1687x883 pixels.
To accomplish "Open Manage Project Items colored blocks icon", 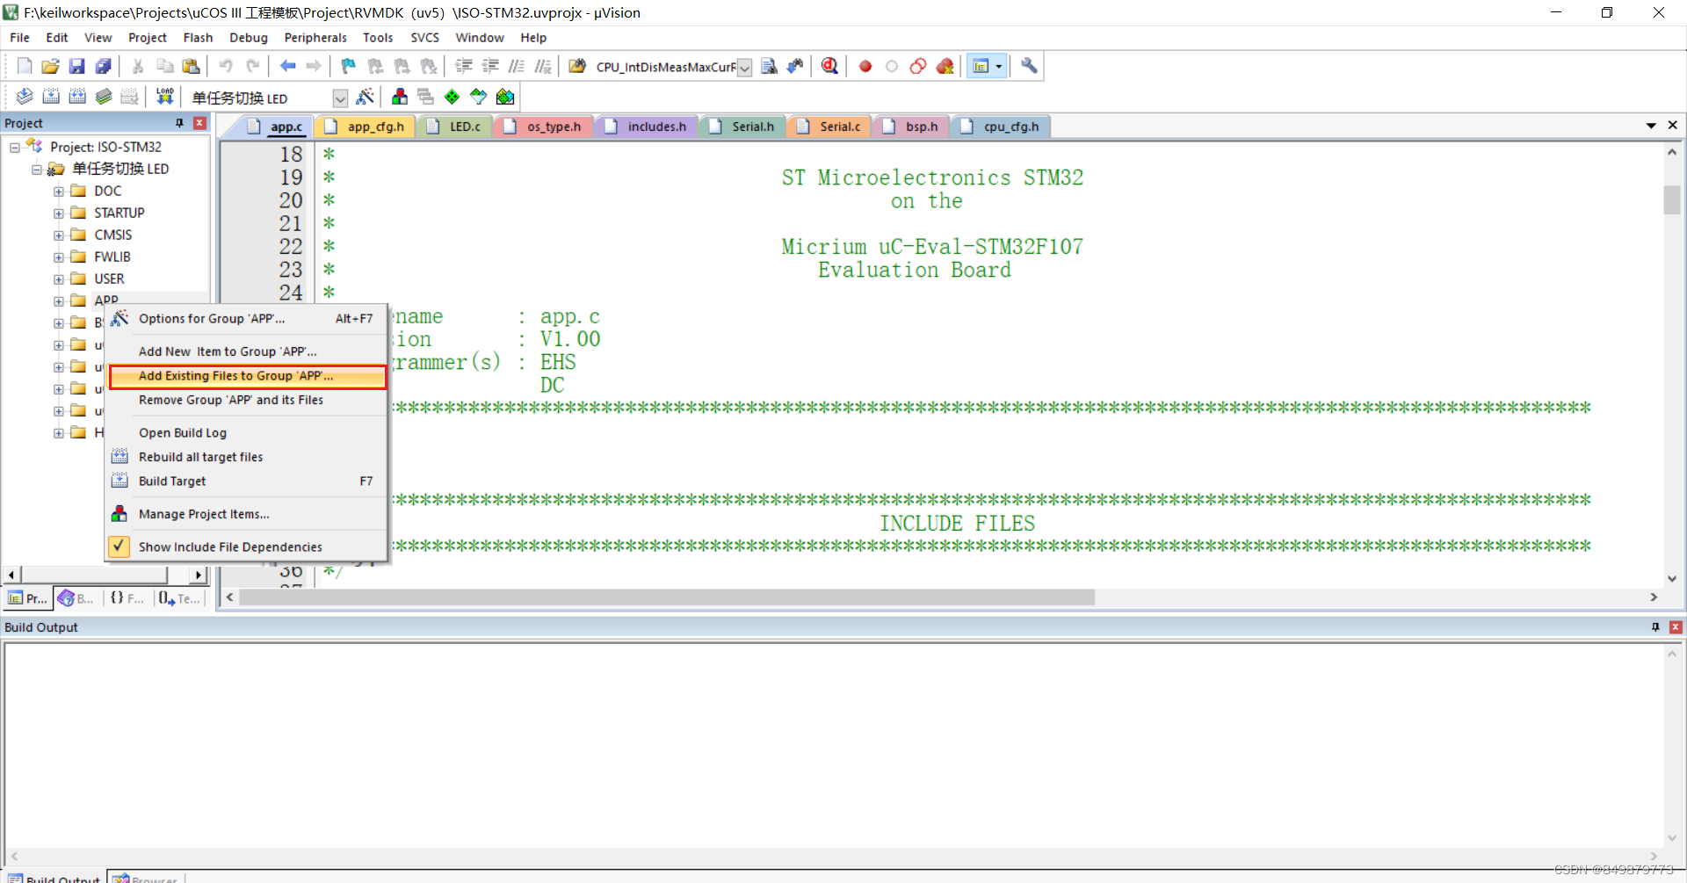I will (400, 97).
